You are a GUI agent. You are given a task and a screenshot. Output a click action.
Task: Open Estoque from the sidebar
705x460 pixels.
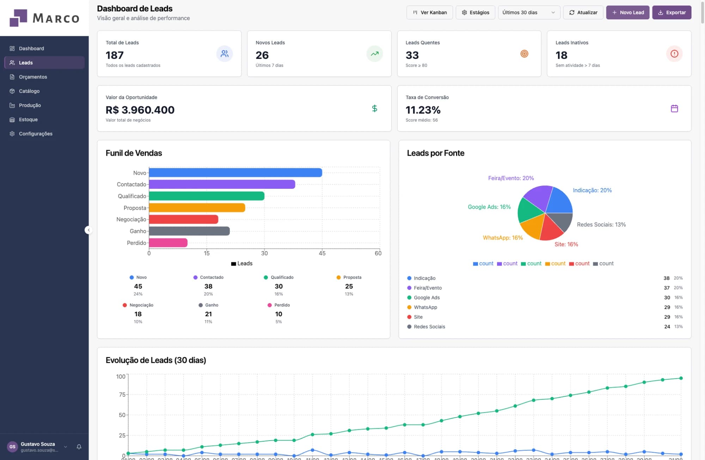(44, 119)
